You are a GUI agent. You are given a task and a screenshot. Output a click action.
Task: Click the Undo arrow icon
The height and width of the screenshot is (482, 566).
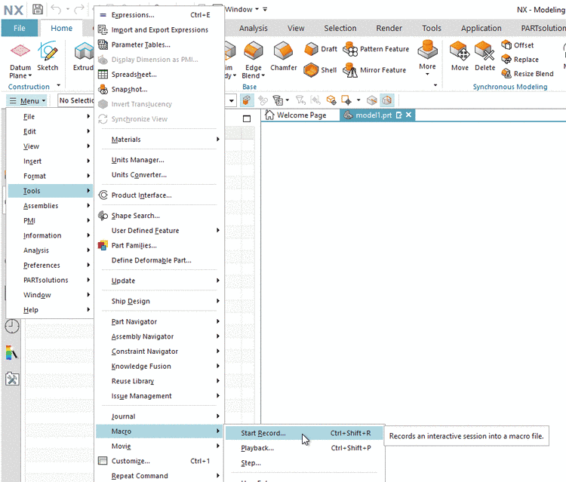pos(56,9)
